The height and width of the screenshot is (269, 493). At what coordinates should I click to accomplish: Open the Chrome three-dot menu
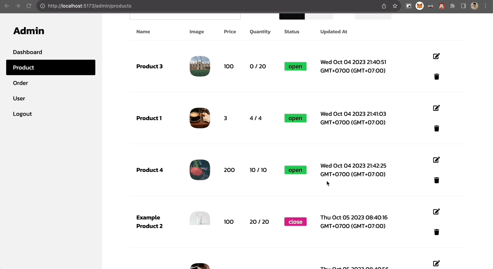[485, 6]
